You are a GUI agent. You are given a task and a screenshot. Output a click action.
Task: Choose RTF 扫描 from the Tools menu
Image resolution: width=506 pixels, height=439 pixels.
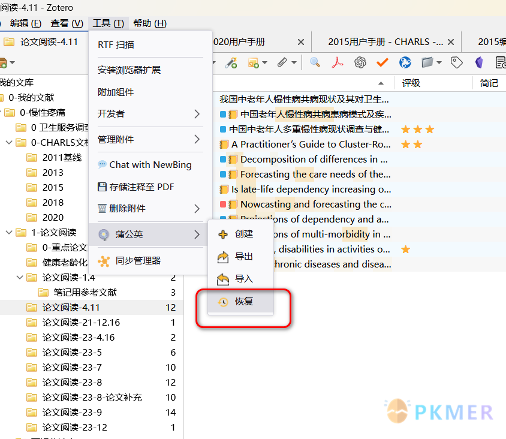point(150,45)
